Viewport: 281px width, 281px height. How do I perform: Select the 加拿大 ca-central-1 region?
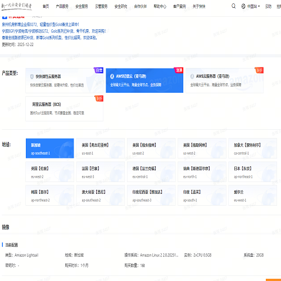(252, 148)
